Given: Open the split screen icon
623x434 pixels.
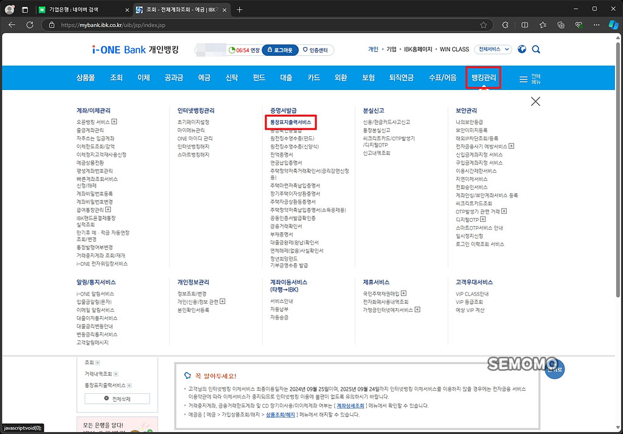Looking at the screenshot, I should pyautogui.click(x=524, y=25).
